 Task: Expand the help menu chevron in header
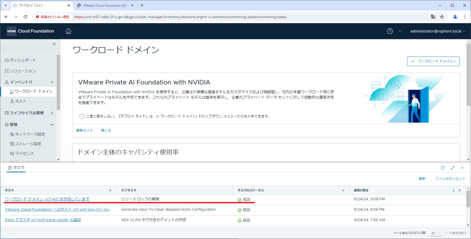[x=400, y=31]
